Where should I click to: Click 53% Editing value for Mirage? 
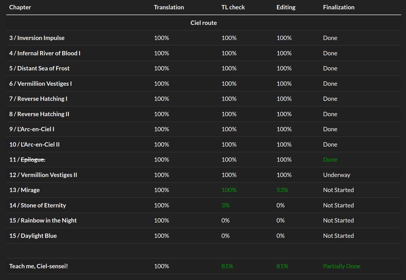click(282, 190)
